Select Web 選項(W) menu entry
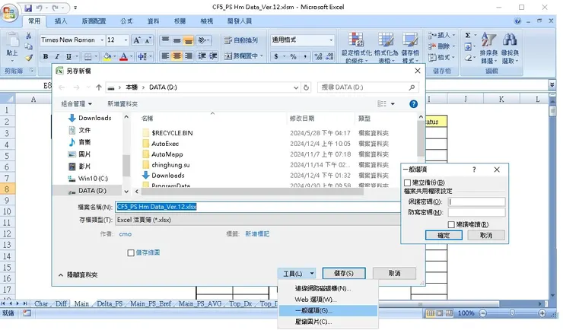563x330 pixels. (328, 300)
